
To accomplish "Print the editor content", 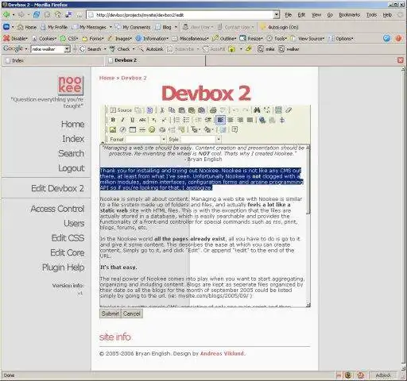I will click(213, 110).
